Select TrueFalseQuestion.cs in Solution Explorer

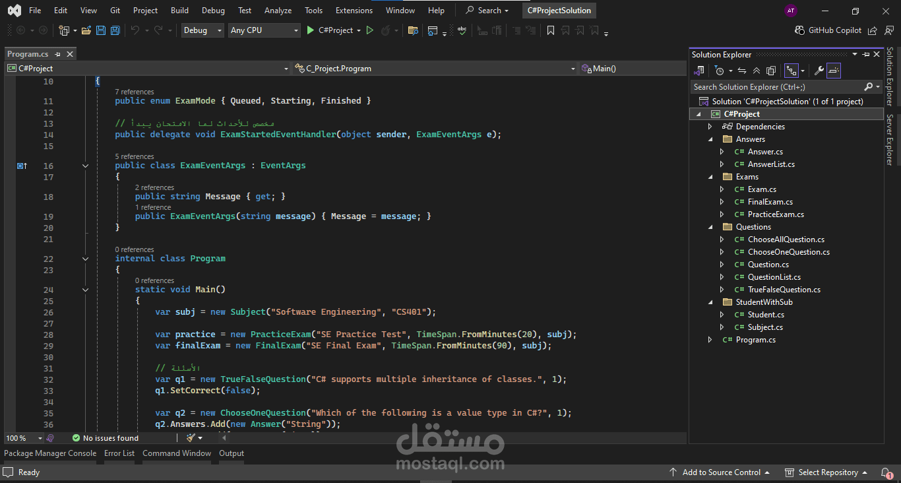click(x=784, y=290)
